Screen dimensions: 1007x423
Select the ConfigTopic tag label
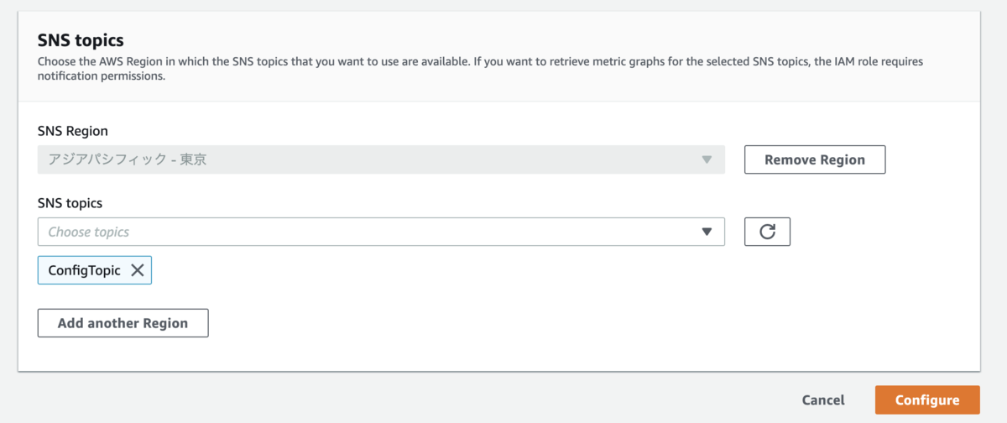(x=85, y=270)
